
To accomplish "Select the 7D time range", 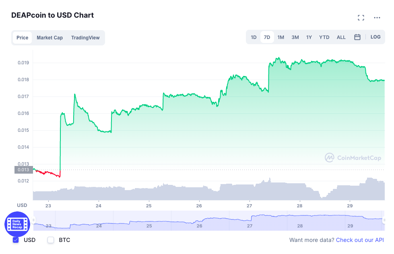I will (x=267, y=37).
